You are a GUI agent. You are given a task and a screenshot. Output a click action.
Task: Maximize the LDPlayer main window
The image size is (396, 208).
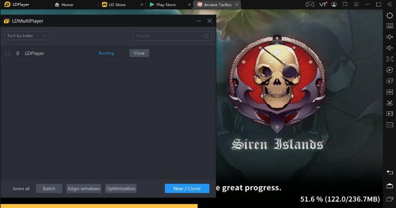pos(378,4)
